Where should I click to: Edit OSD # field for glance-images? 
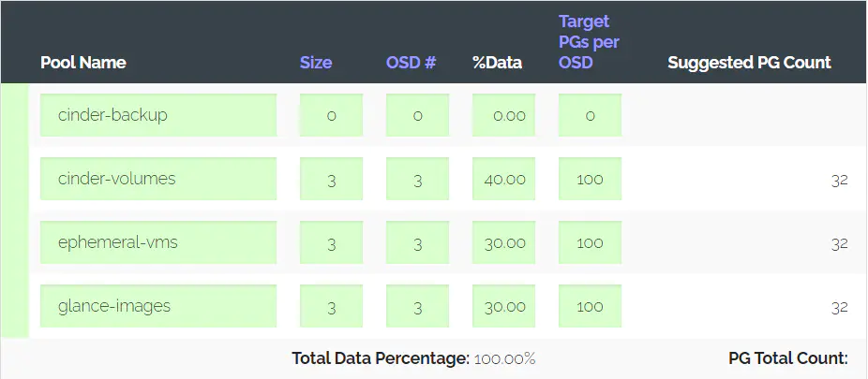[x=417, y=306]
